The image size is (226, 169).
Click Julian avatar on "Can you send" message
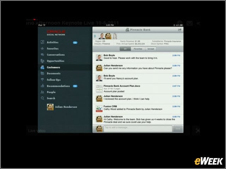coord(99,68)
